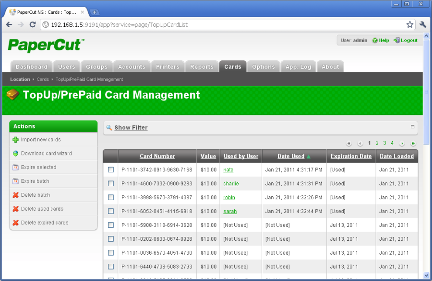The width and height of the screenshot is (432, 281).
Task: Open the About tab
Action: pos(330,67)
